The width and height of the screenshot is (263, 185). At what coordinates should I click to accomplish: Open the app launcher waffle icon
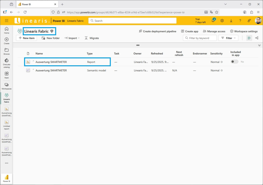pos(6,20)
